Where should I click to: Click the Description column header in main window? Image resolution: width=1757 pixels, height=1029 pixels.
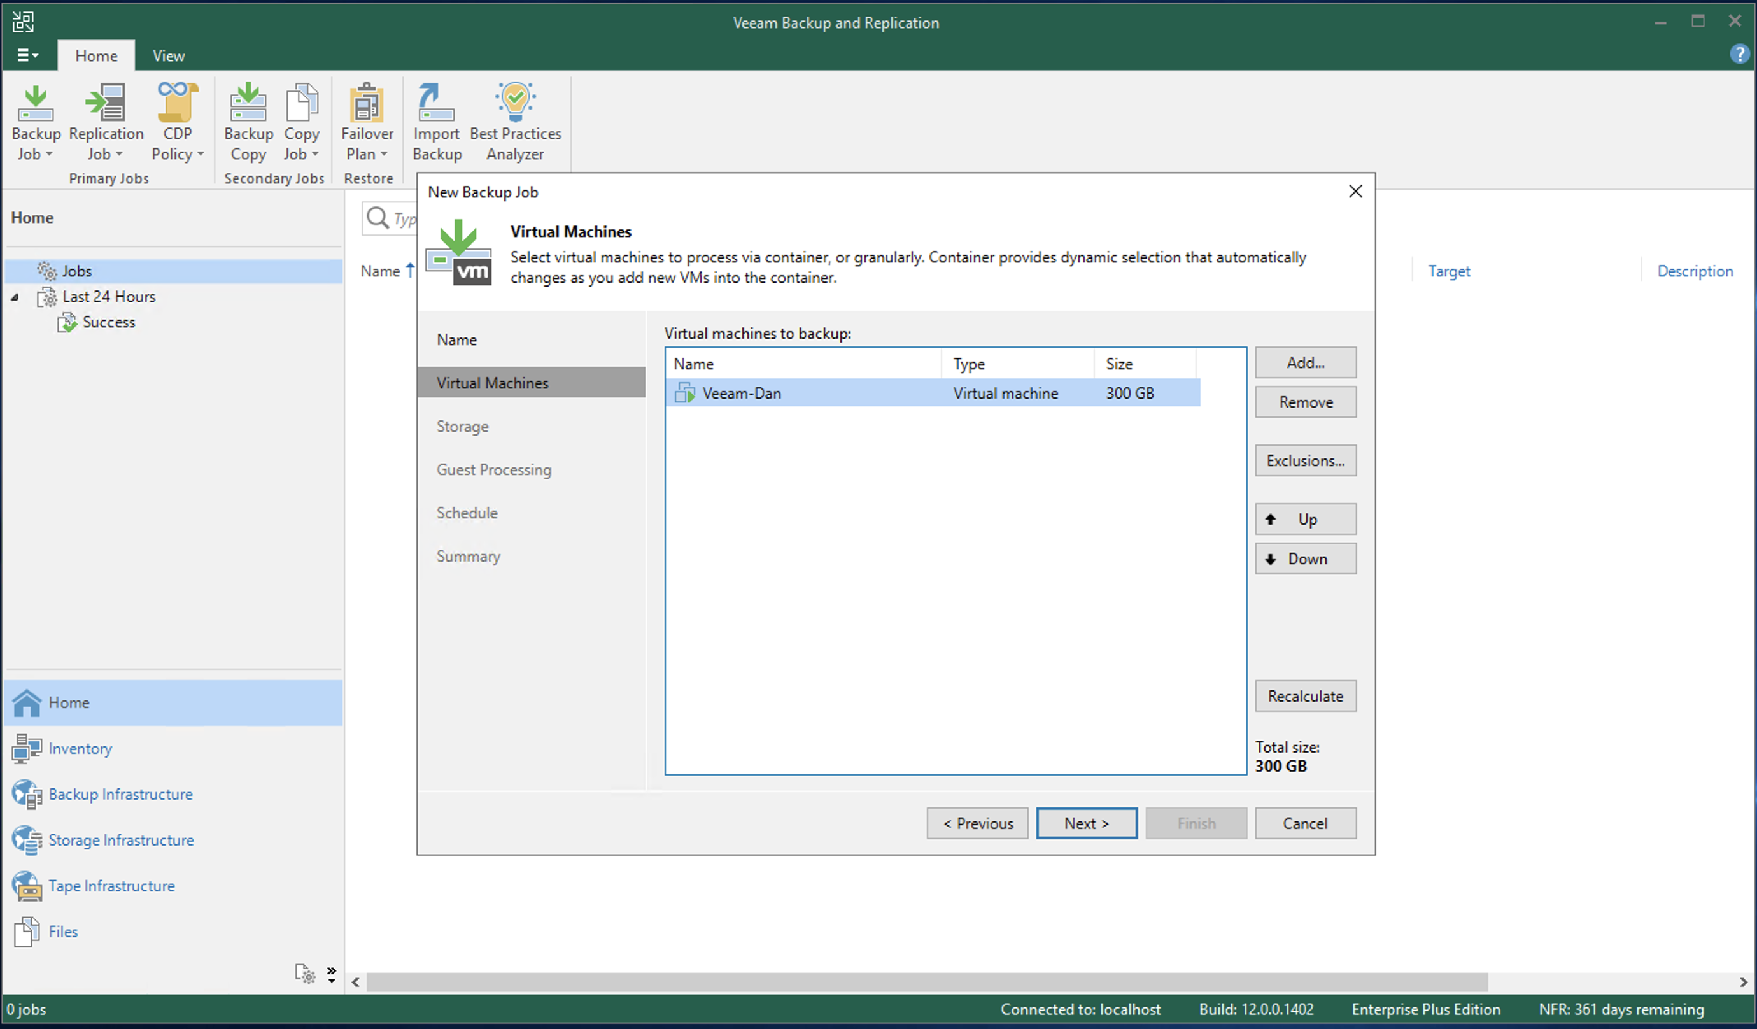point(1695,271)
